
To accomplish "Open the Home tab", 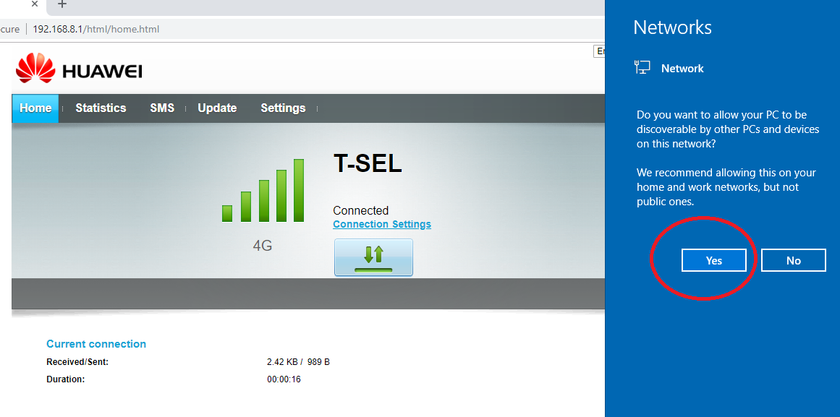I will pos(35,108).
